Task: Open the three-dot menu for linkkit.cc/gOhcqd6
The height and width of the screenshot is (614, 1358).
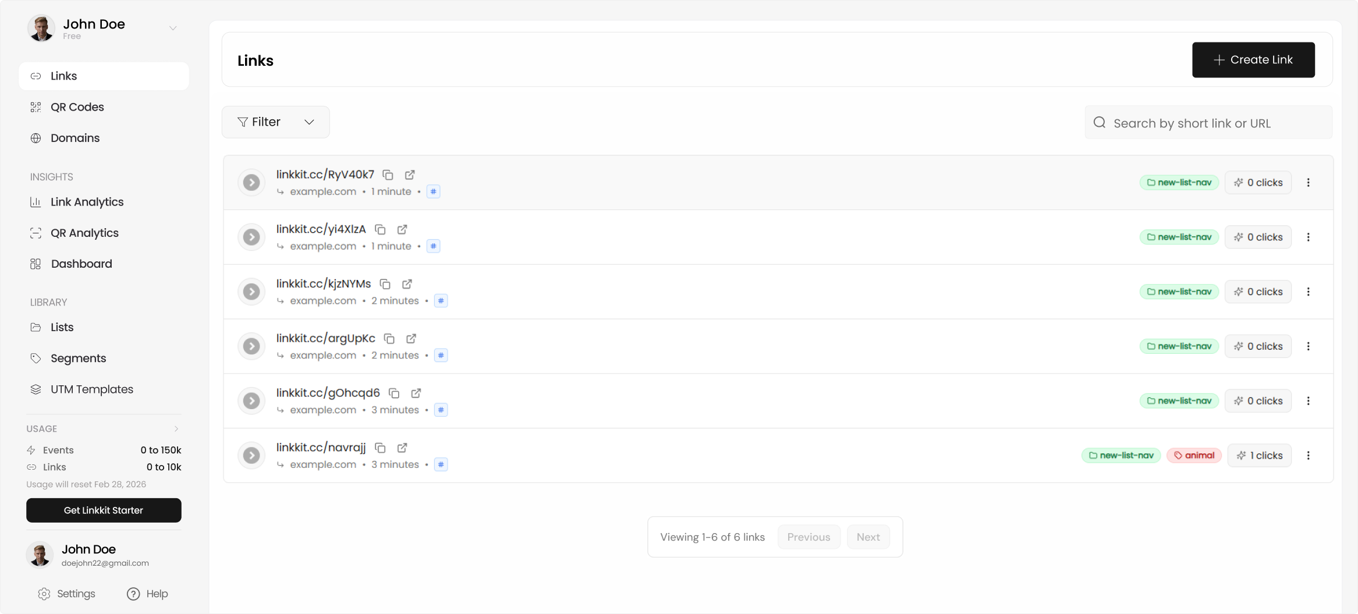Action: [1309, 400]
